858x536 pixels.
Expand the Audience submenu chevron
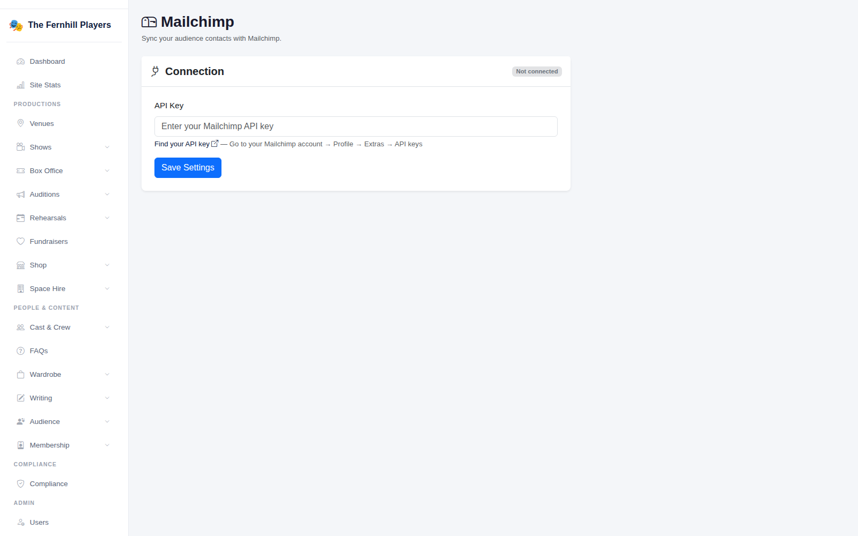(107, 422)
